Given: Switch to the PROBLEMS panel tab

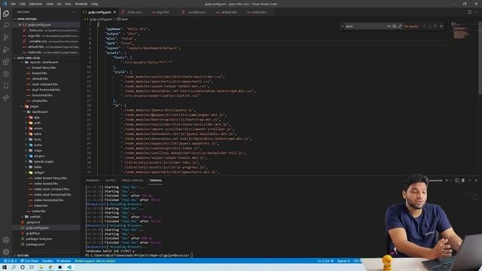Looking at the screenshot, I should tap(93, 181).
